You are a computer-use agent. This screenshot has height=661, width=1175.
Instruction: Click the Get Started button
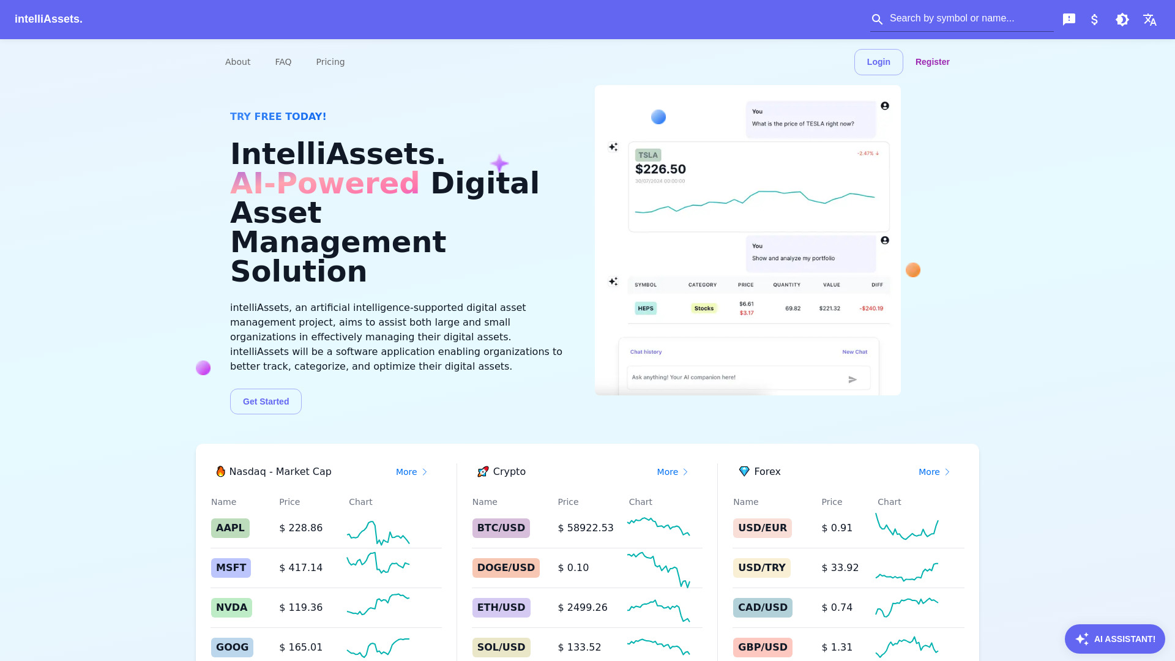coord(266,401)
